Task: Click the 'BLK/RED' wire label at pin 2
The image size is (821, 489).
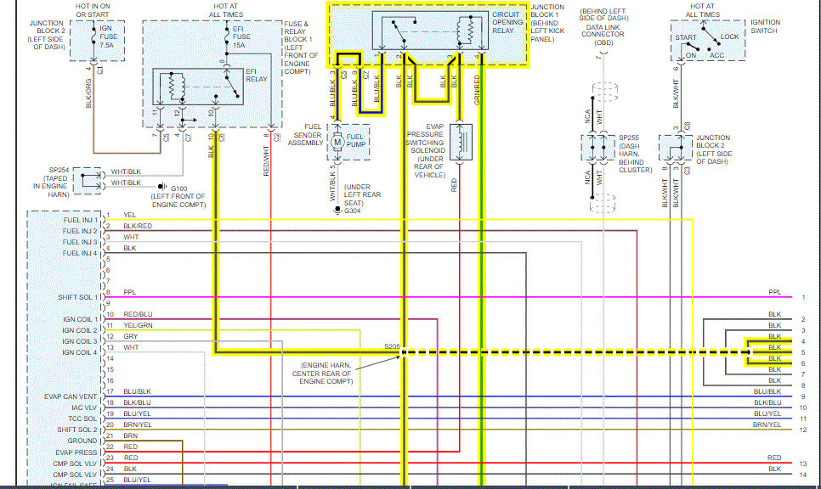Action: [x=138, y=226]
